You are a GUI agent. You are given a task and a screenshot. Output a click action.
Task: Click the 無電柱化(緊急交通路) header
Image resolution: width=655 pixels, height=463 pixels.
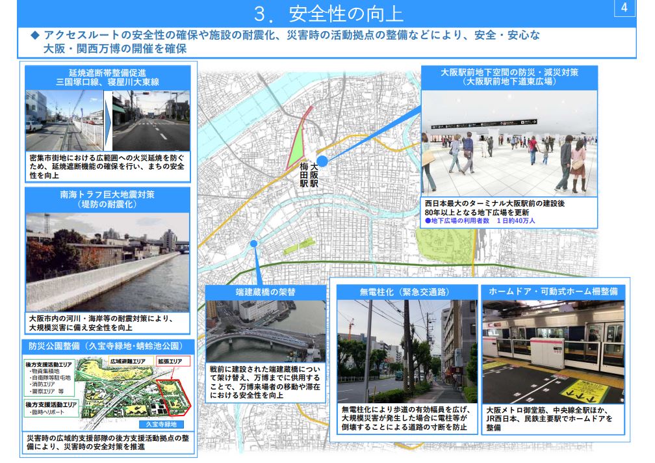coord(405,291)
